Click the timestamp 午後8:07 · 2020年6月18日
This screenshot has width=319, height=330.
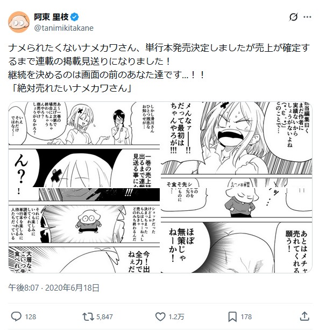tap(54, 288)
